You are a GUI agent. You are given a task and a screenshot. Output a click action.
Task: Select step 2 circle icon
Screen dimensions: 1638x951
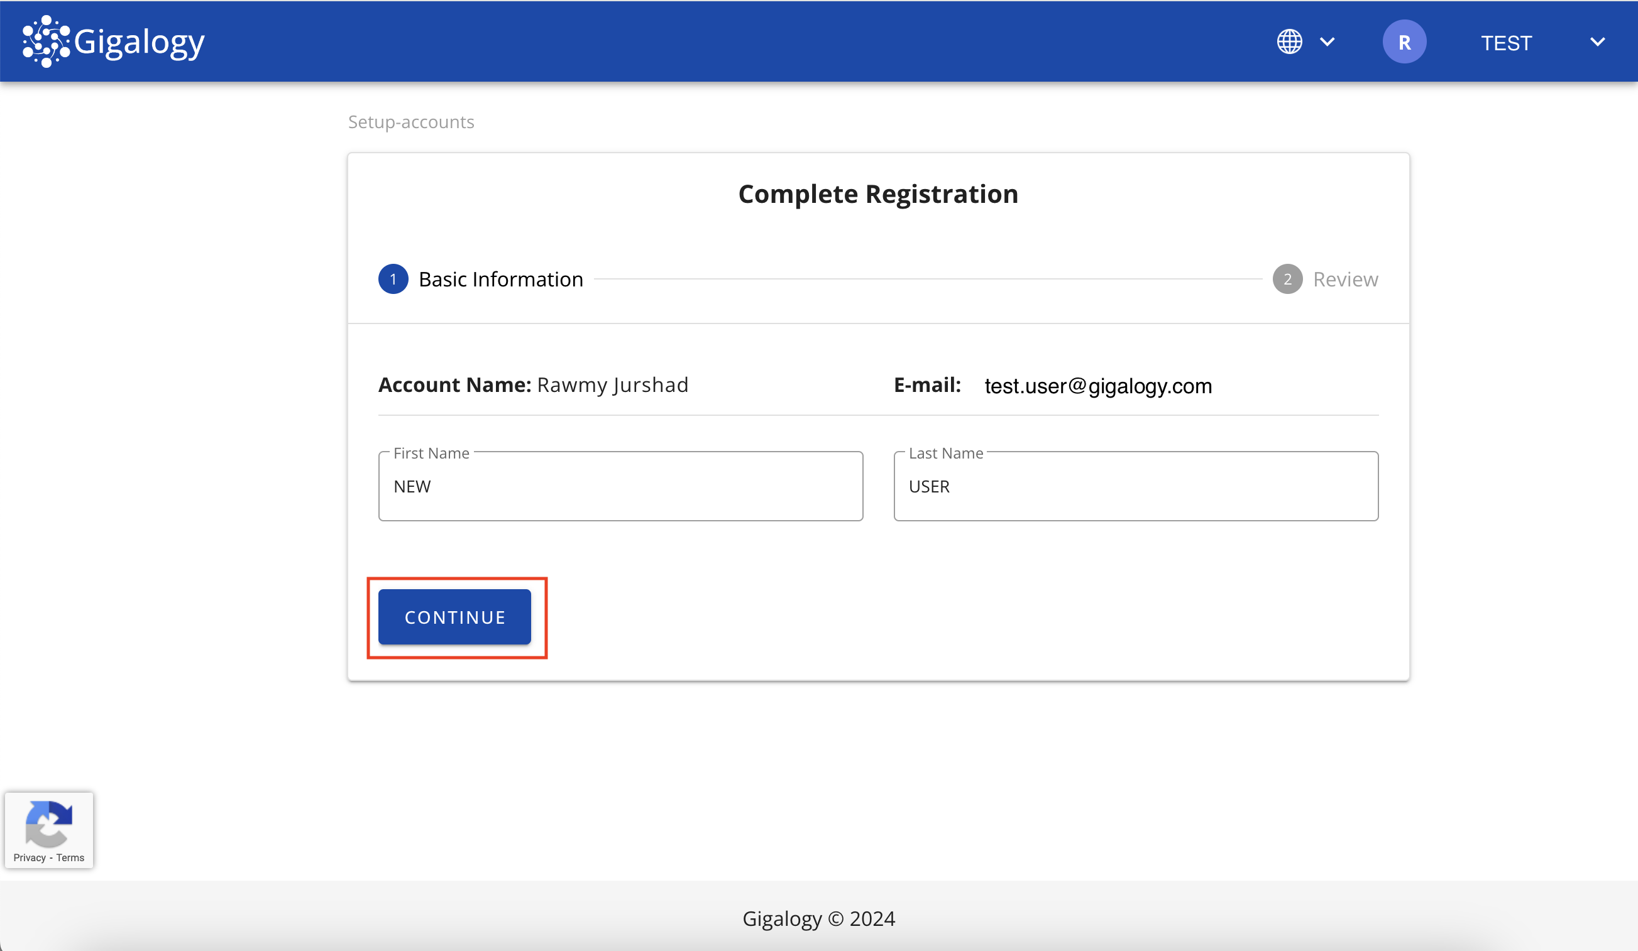[1287, 280]
